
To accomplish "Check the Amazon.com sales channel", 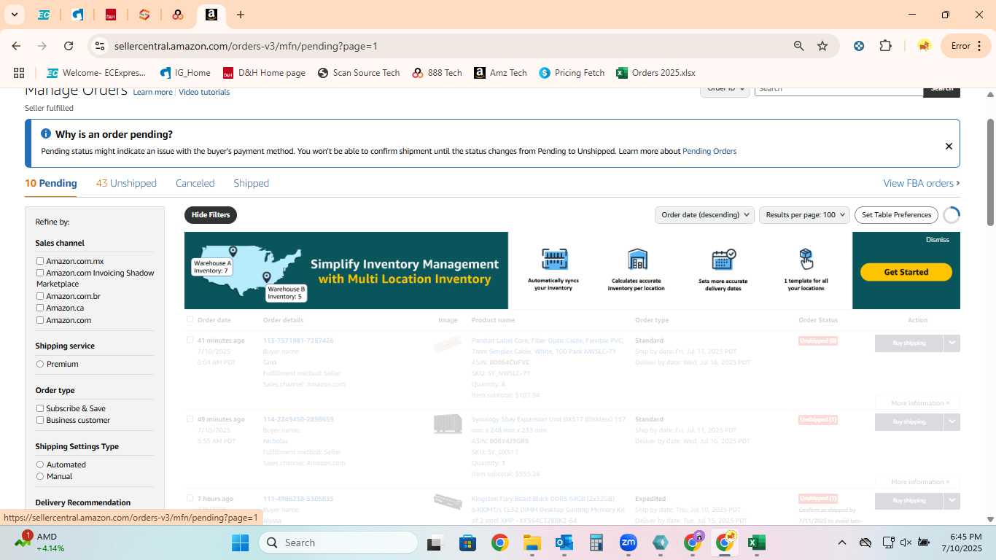I will [40, 320].
